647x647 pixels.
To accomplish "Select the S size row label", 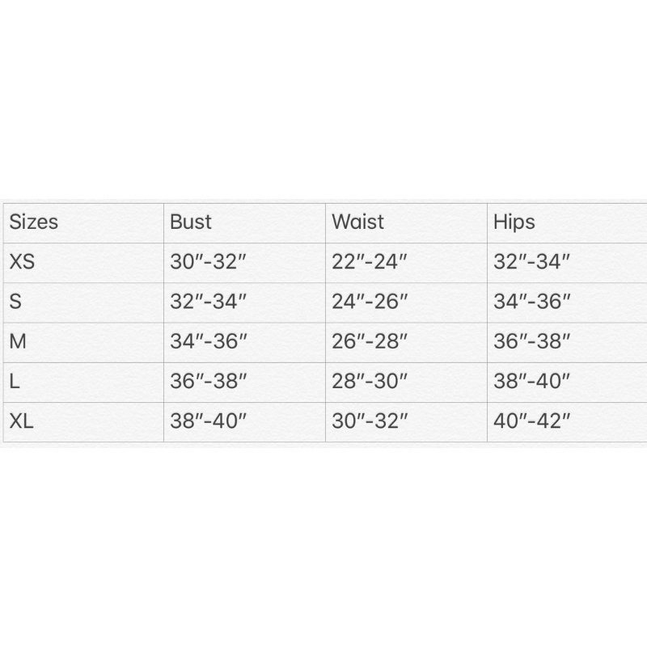I will [x=15, y=302].
